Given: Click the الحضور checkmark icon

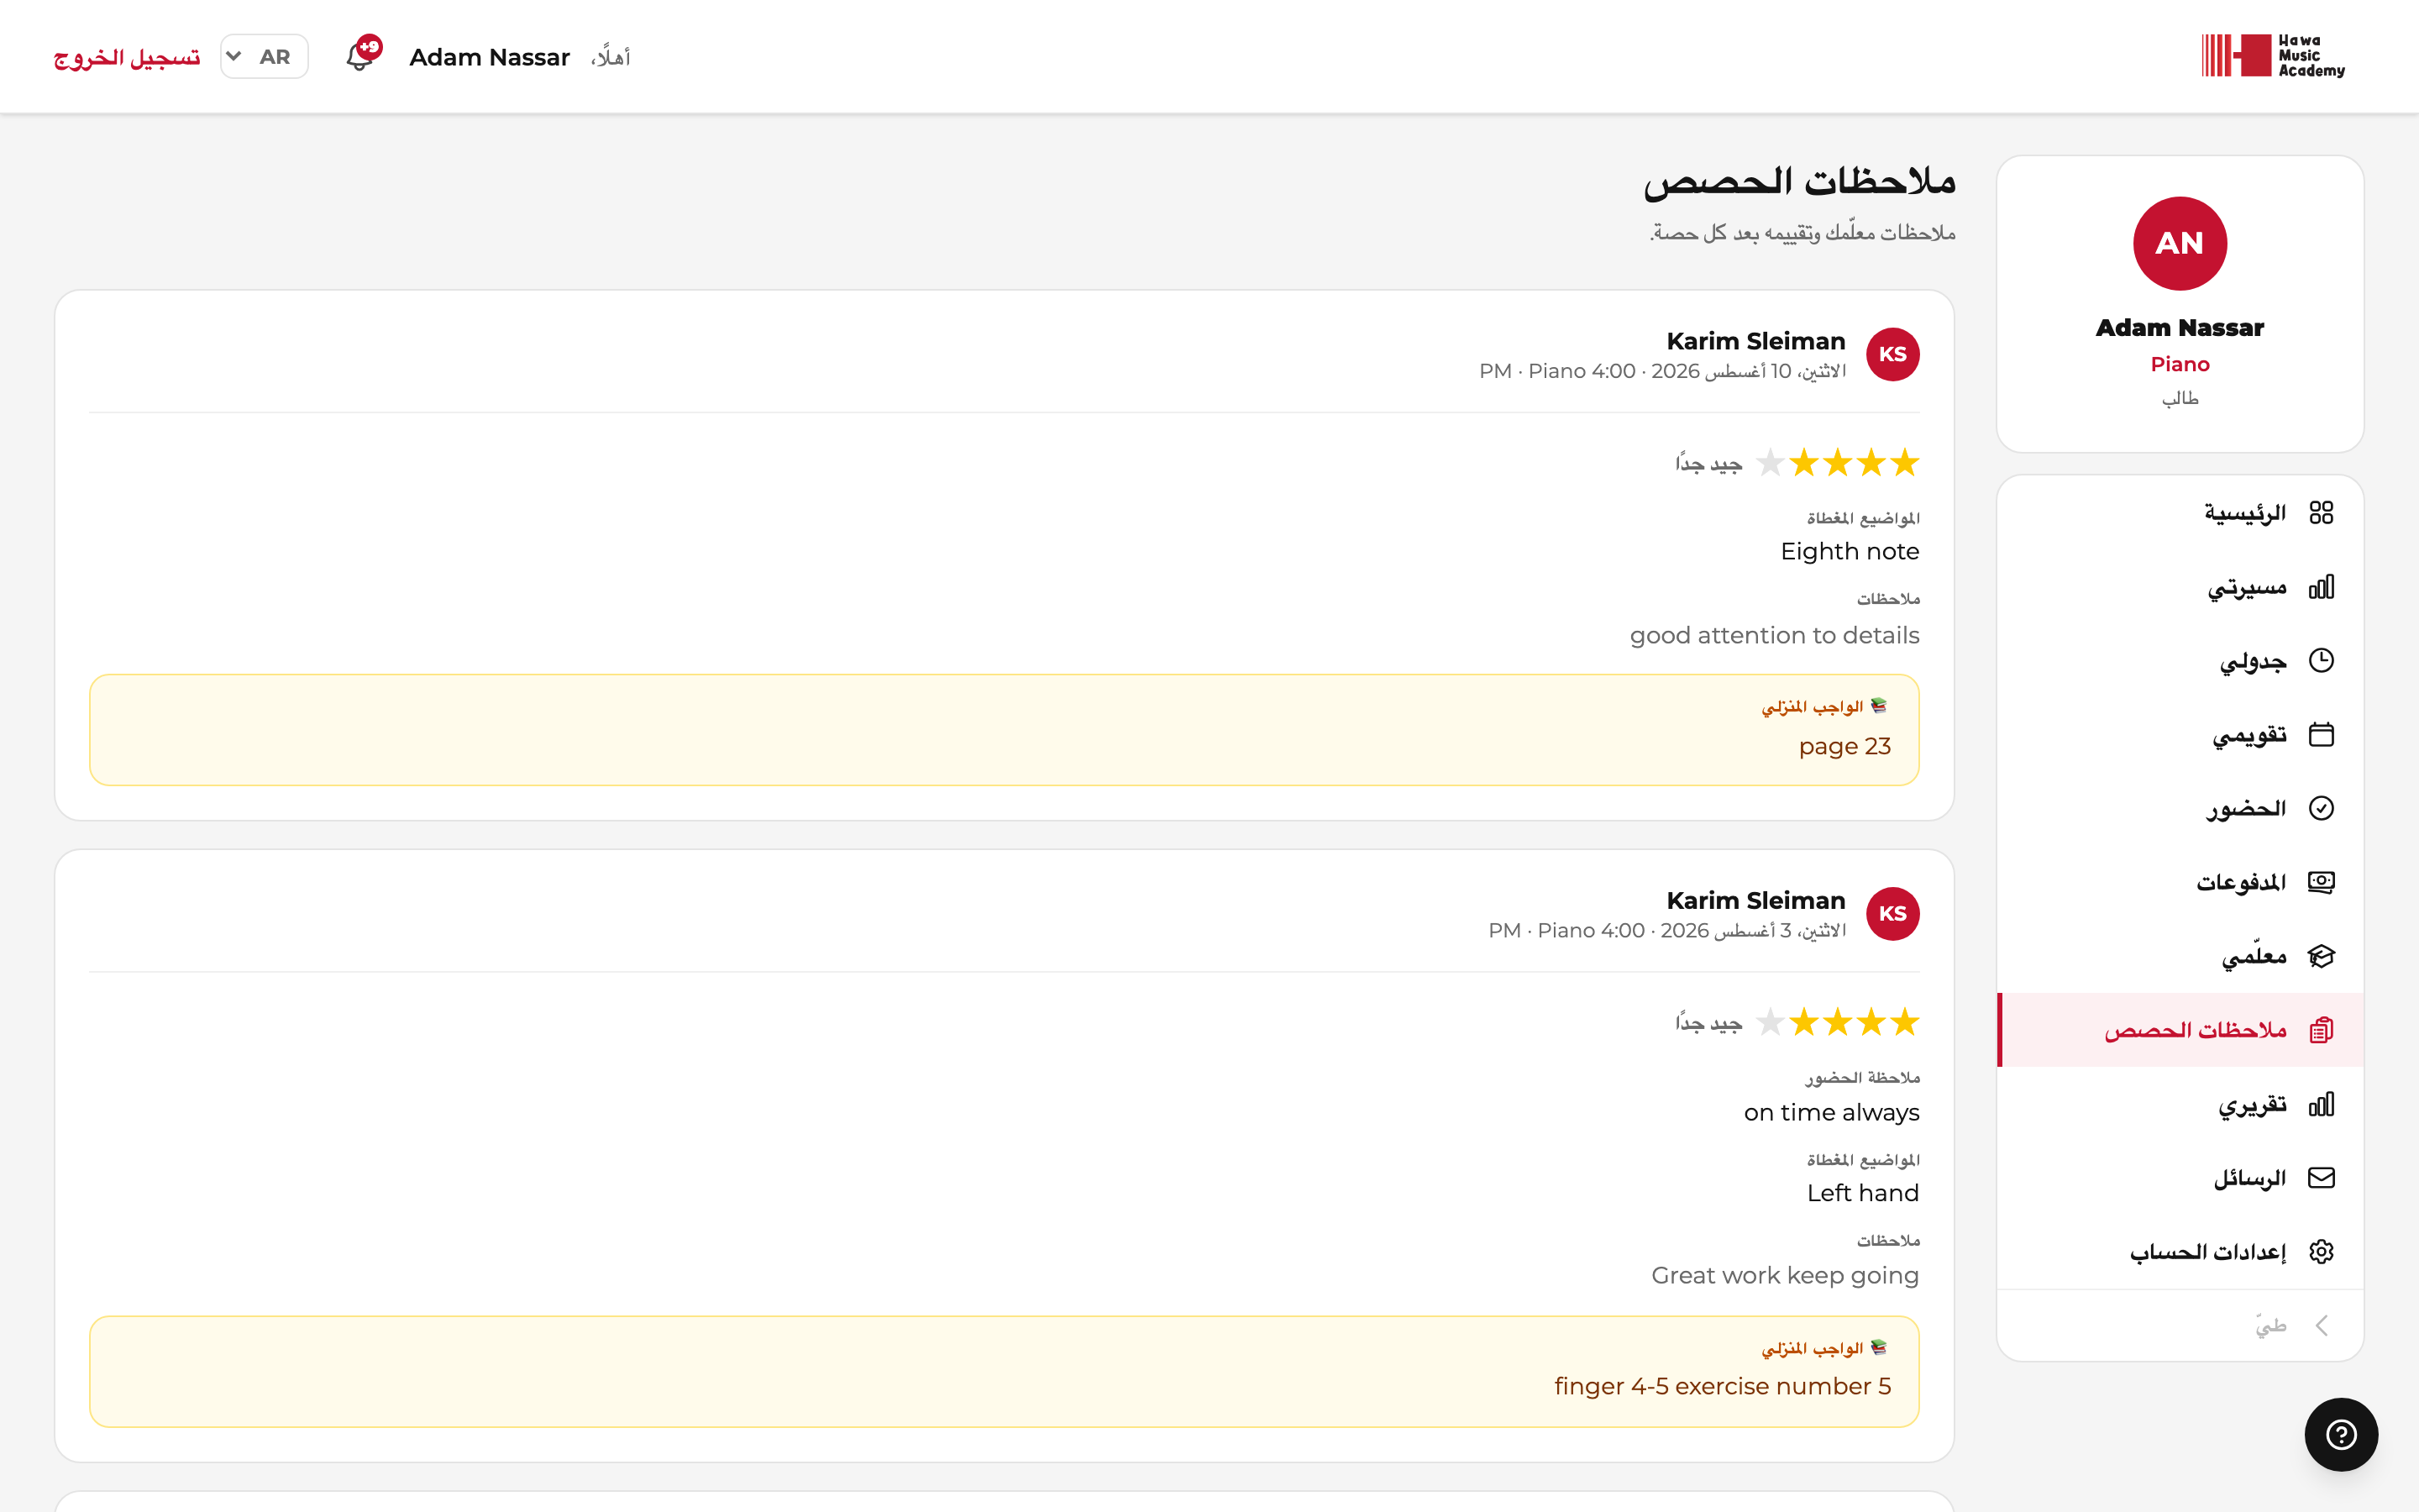Looking at the screenshot, I should (2321, 808).
